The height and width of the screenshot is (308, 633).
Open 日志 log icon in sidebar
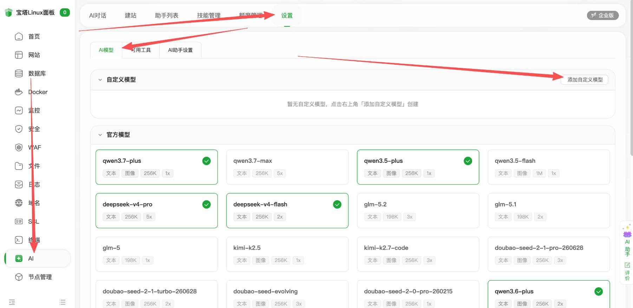click(19, 184)
